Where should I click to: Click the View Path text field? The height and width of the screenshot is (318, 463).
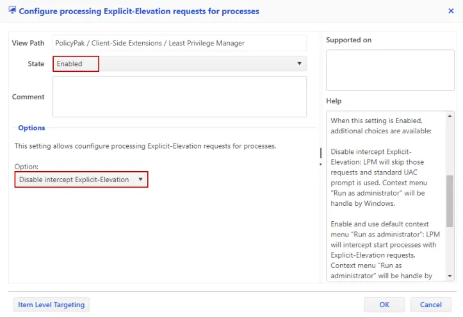click(x=179, y=43)
